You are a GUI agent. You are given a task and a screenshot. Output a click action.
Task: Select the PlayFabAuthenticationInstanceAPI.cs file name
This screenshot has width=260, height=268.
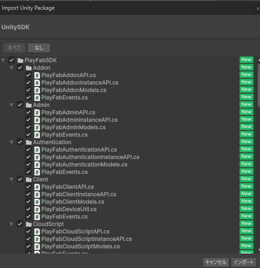tap(90, 157)
